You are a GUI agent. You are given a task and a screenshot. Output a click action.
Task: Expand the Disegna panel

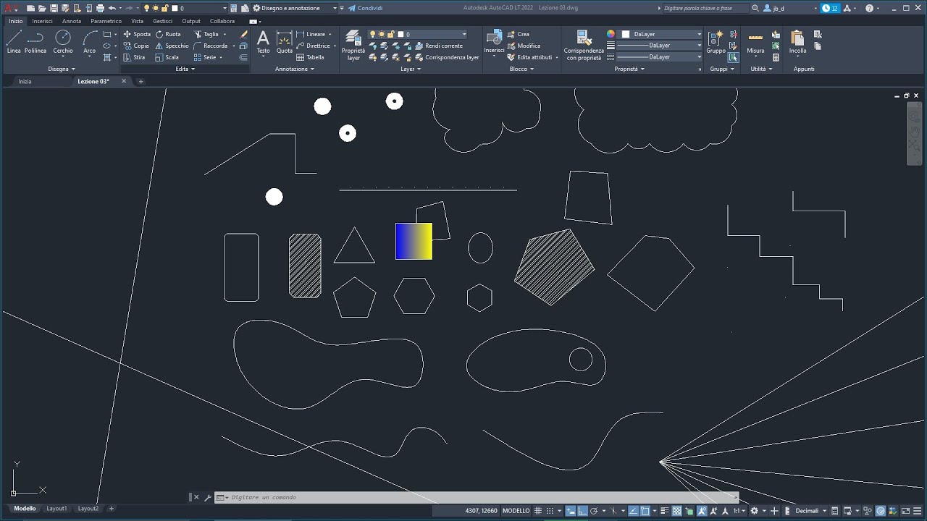pos(62,69)
